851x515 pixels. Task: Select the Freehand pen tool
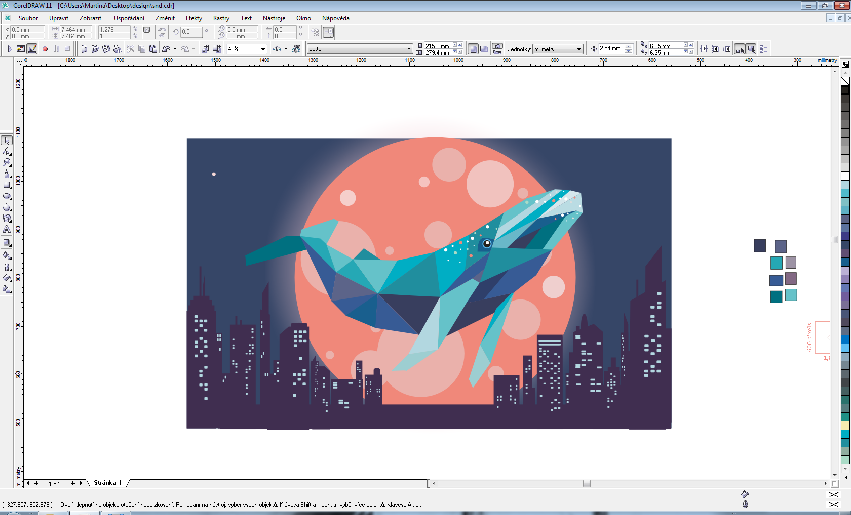point(7,174)
